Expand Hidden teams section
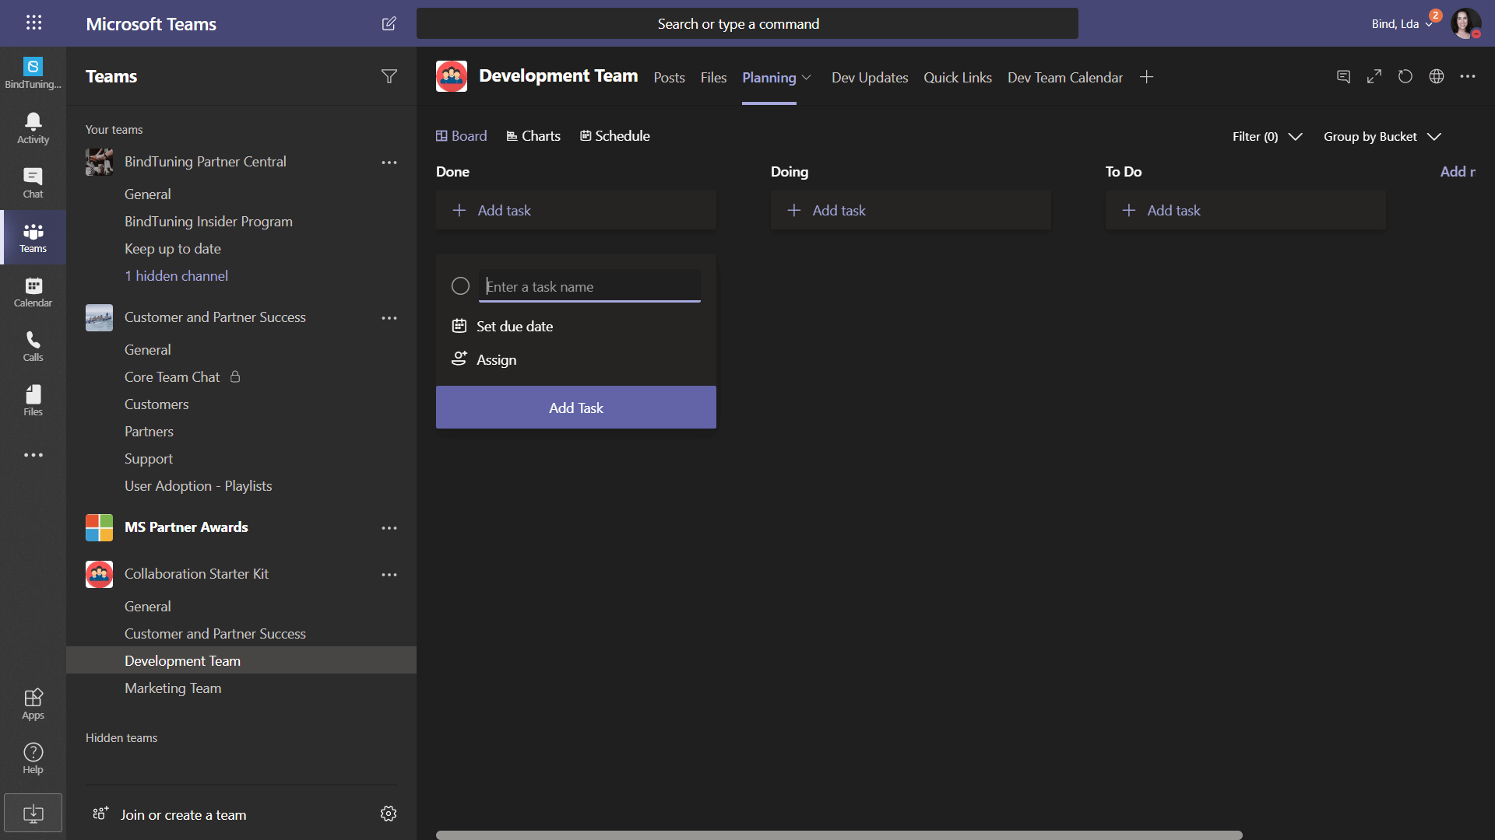 [x=121, y=738]
